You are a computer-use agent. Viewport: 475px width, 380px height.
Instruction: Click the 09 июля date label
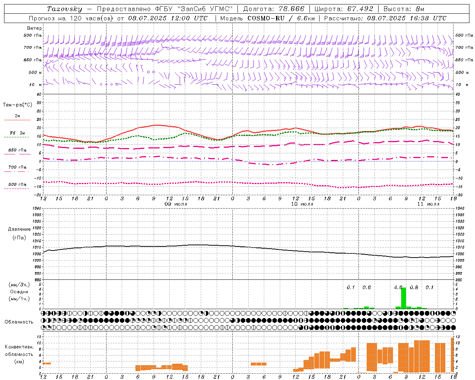pyautogui.click(x=176, y=204)
